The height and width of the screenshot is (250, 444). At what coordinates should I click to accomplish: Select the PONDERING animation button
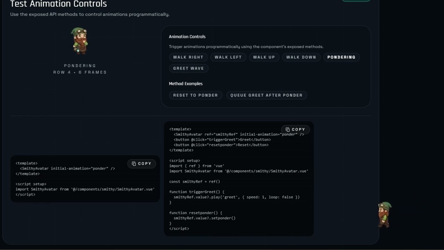341,57
